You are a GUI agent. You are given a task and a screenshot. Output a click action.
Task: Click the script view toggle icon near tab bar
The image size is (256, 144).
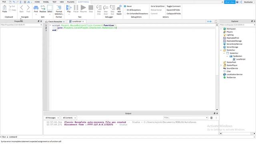coord(209,21)
